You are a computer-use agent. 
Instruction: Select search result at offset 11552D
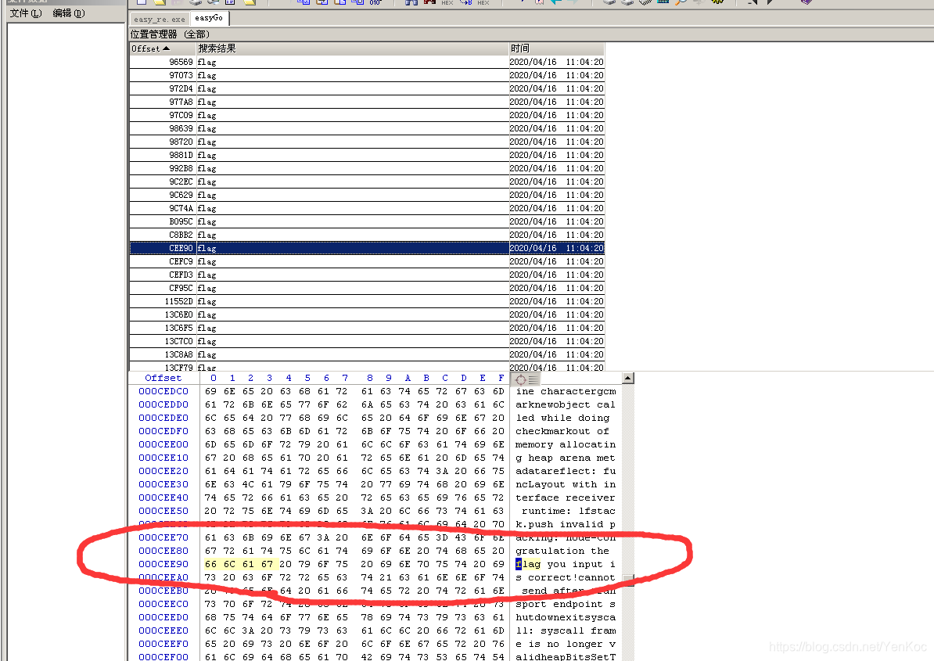point(367,301)
